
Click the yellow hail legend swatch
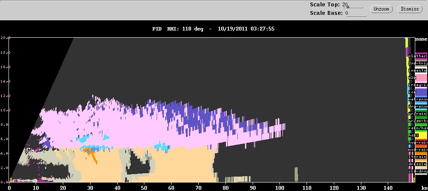422,135
